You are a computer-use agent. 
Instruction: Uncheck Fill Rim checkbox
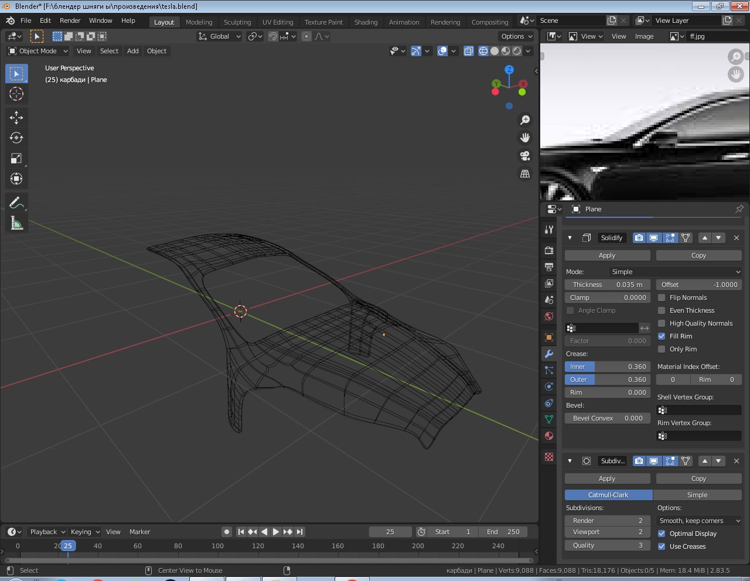click(662, 336)
